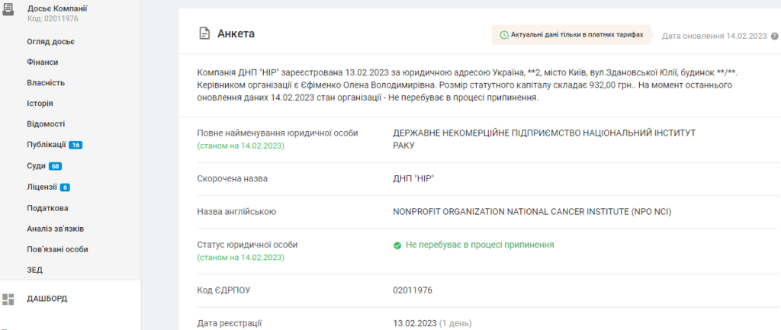781x330 pixels.
Task: Click the ДАШБОРД grid icon
Action: point(8,299)
